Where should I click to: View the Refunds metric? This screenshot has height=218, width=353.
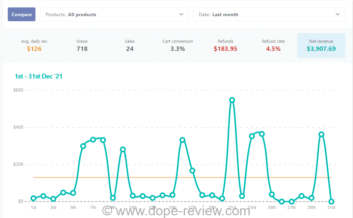[225, 45]
